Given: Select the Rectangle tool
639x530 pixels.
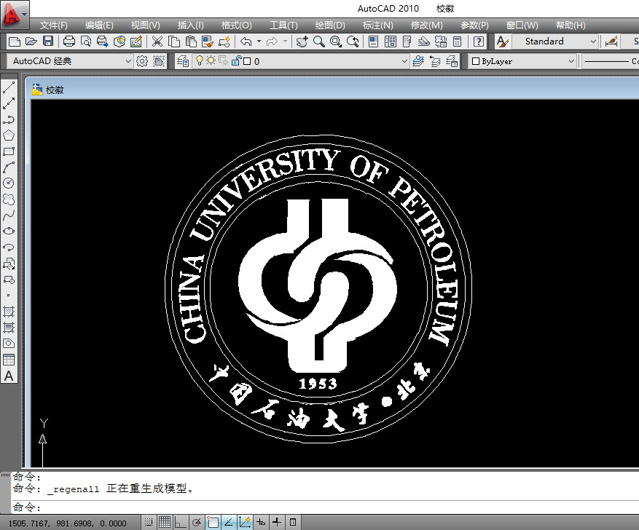Looking at the screenshot, I should (x=9, y=151).
